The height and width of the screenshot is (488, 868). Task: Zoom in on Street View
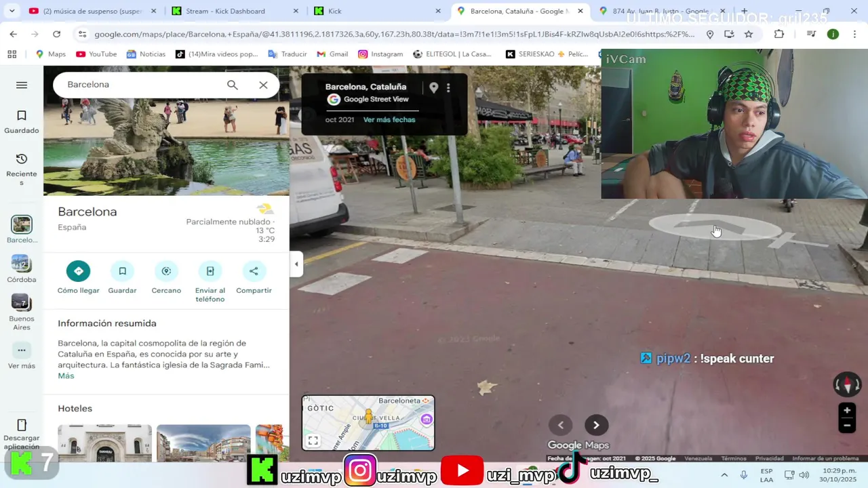point(847,410)
